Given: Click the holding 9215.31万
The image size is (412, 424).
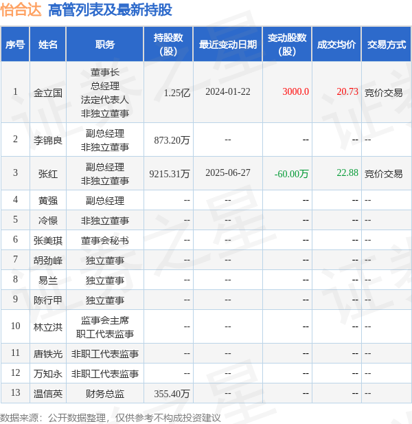Looking at the screenshot, I should point(170,174).
